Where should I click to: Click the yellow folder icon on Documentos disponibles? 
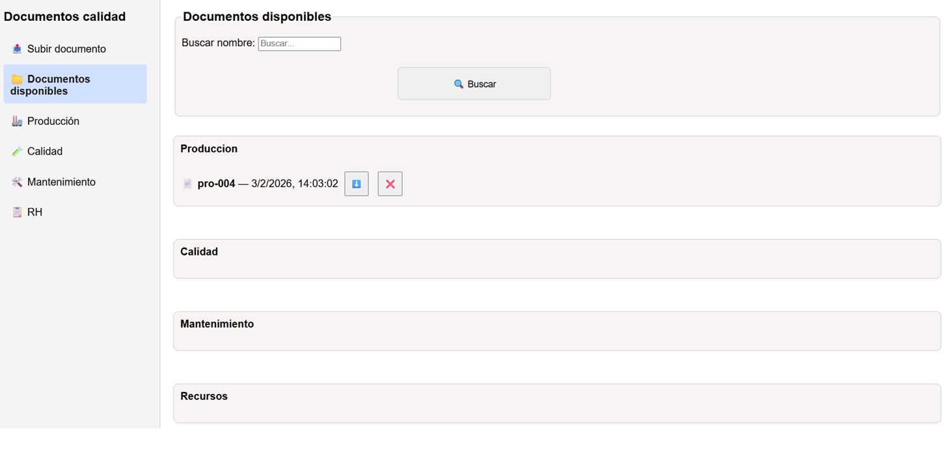point(17,78)
